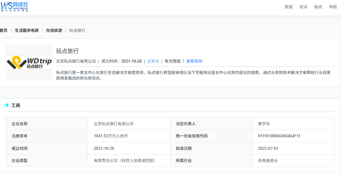This screenshot has width=341, height=173.
Task: Select table label 统一社会信用代码
Action: pos(192,136)
